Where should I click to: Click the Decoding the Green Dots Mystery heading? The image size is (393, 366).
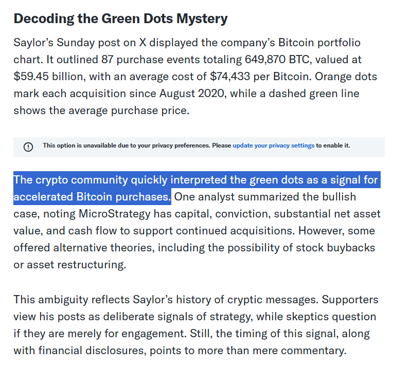tap(120, 19)
